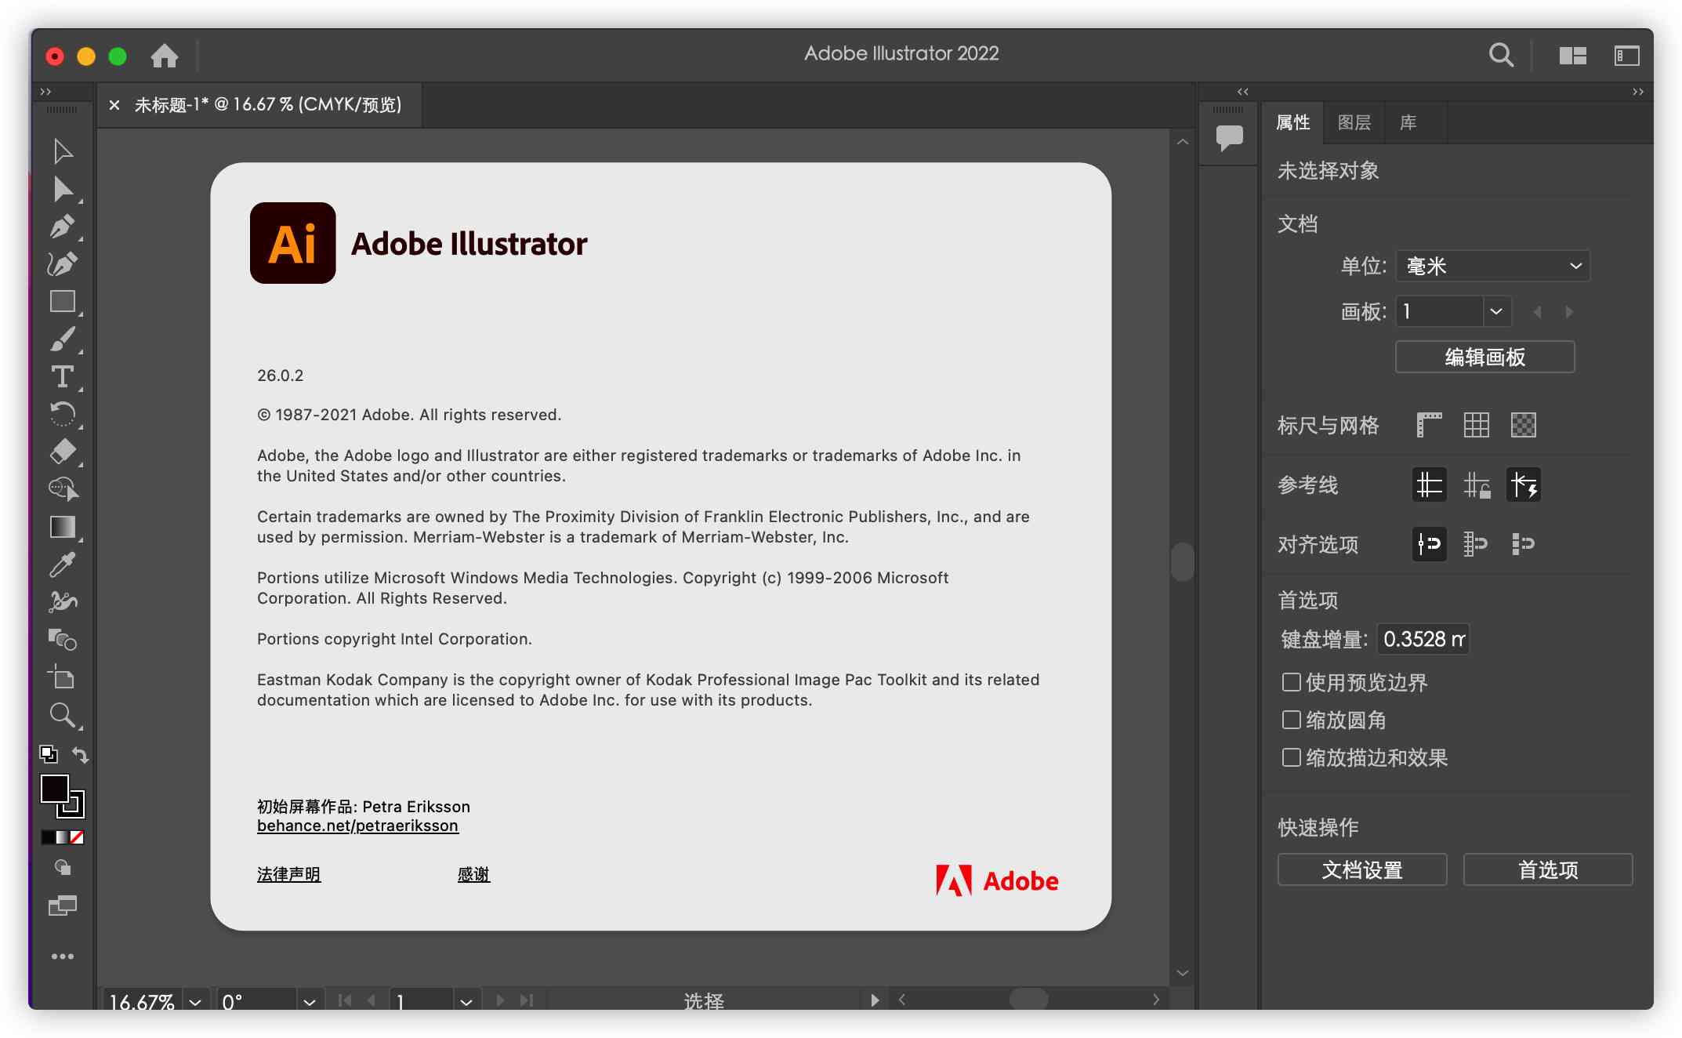Select the Type tool
The image size is (1682, 1038).
tap(63, 377)
